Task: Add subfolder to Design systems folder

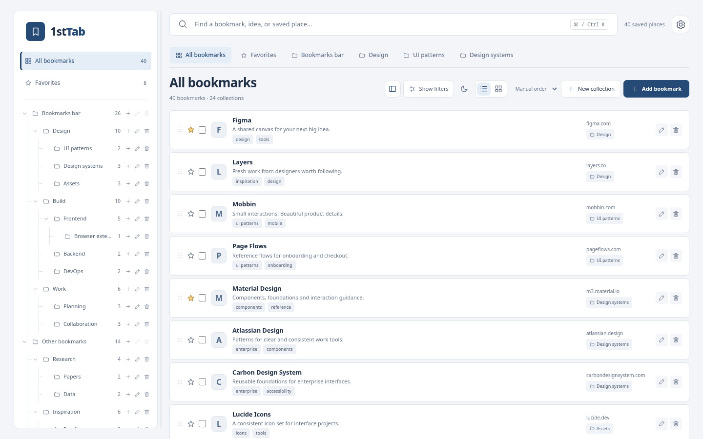Action: 128,166
